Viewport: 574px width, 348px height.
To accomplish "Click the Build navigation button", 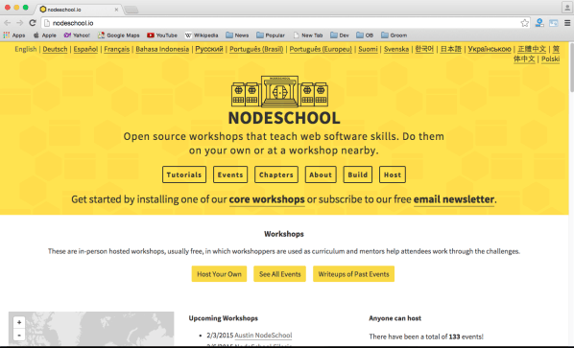I will click(358, 174).
